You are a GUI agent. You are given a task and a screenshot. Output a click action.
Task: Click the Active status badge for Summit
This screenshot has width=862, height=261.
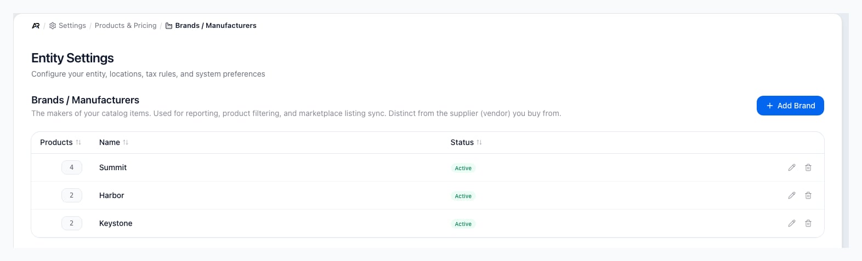click(463, 168)
